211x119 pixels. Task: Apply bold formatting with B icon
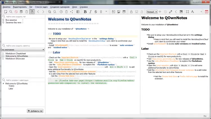(85, 12)
